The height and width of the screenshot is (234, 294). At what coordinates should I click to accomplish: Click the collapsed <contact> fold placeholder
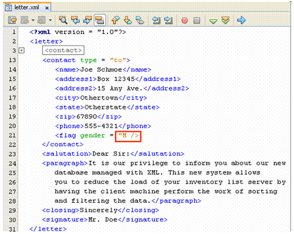(63, 50)
